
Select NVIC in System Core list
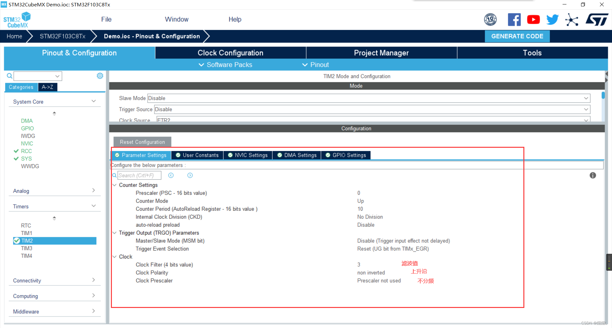[27, 144]
